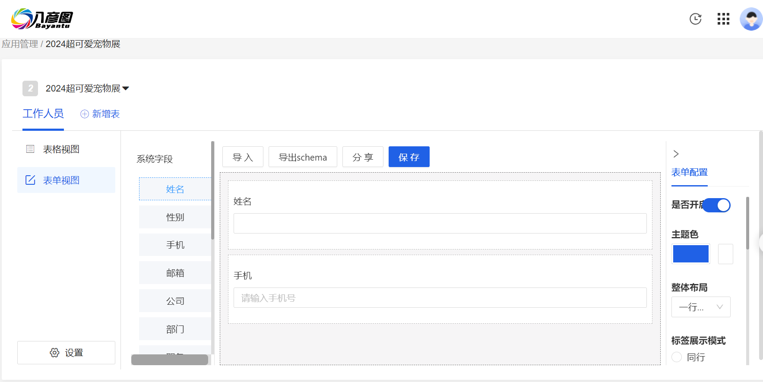
Task: Click the 表格视图 list icon
Action: tap(30, 149)
